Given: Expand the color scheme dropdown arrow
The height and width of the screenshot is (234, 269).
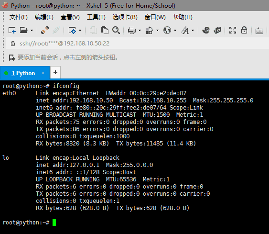Looking at the screenshot, I should [157, 31].
